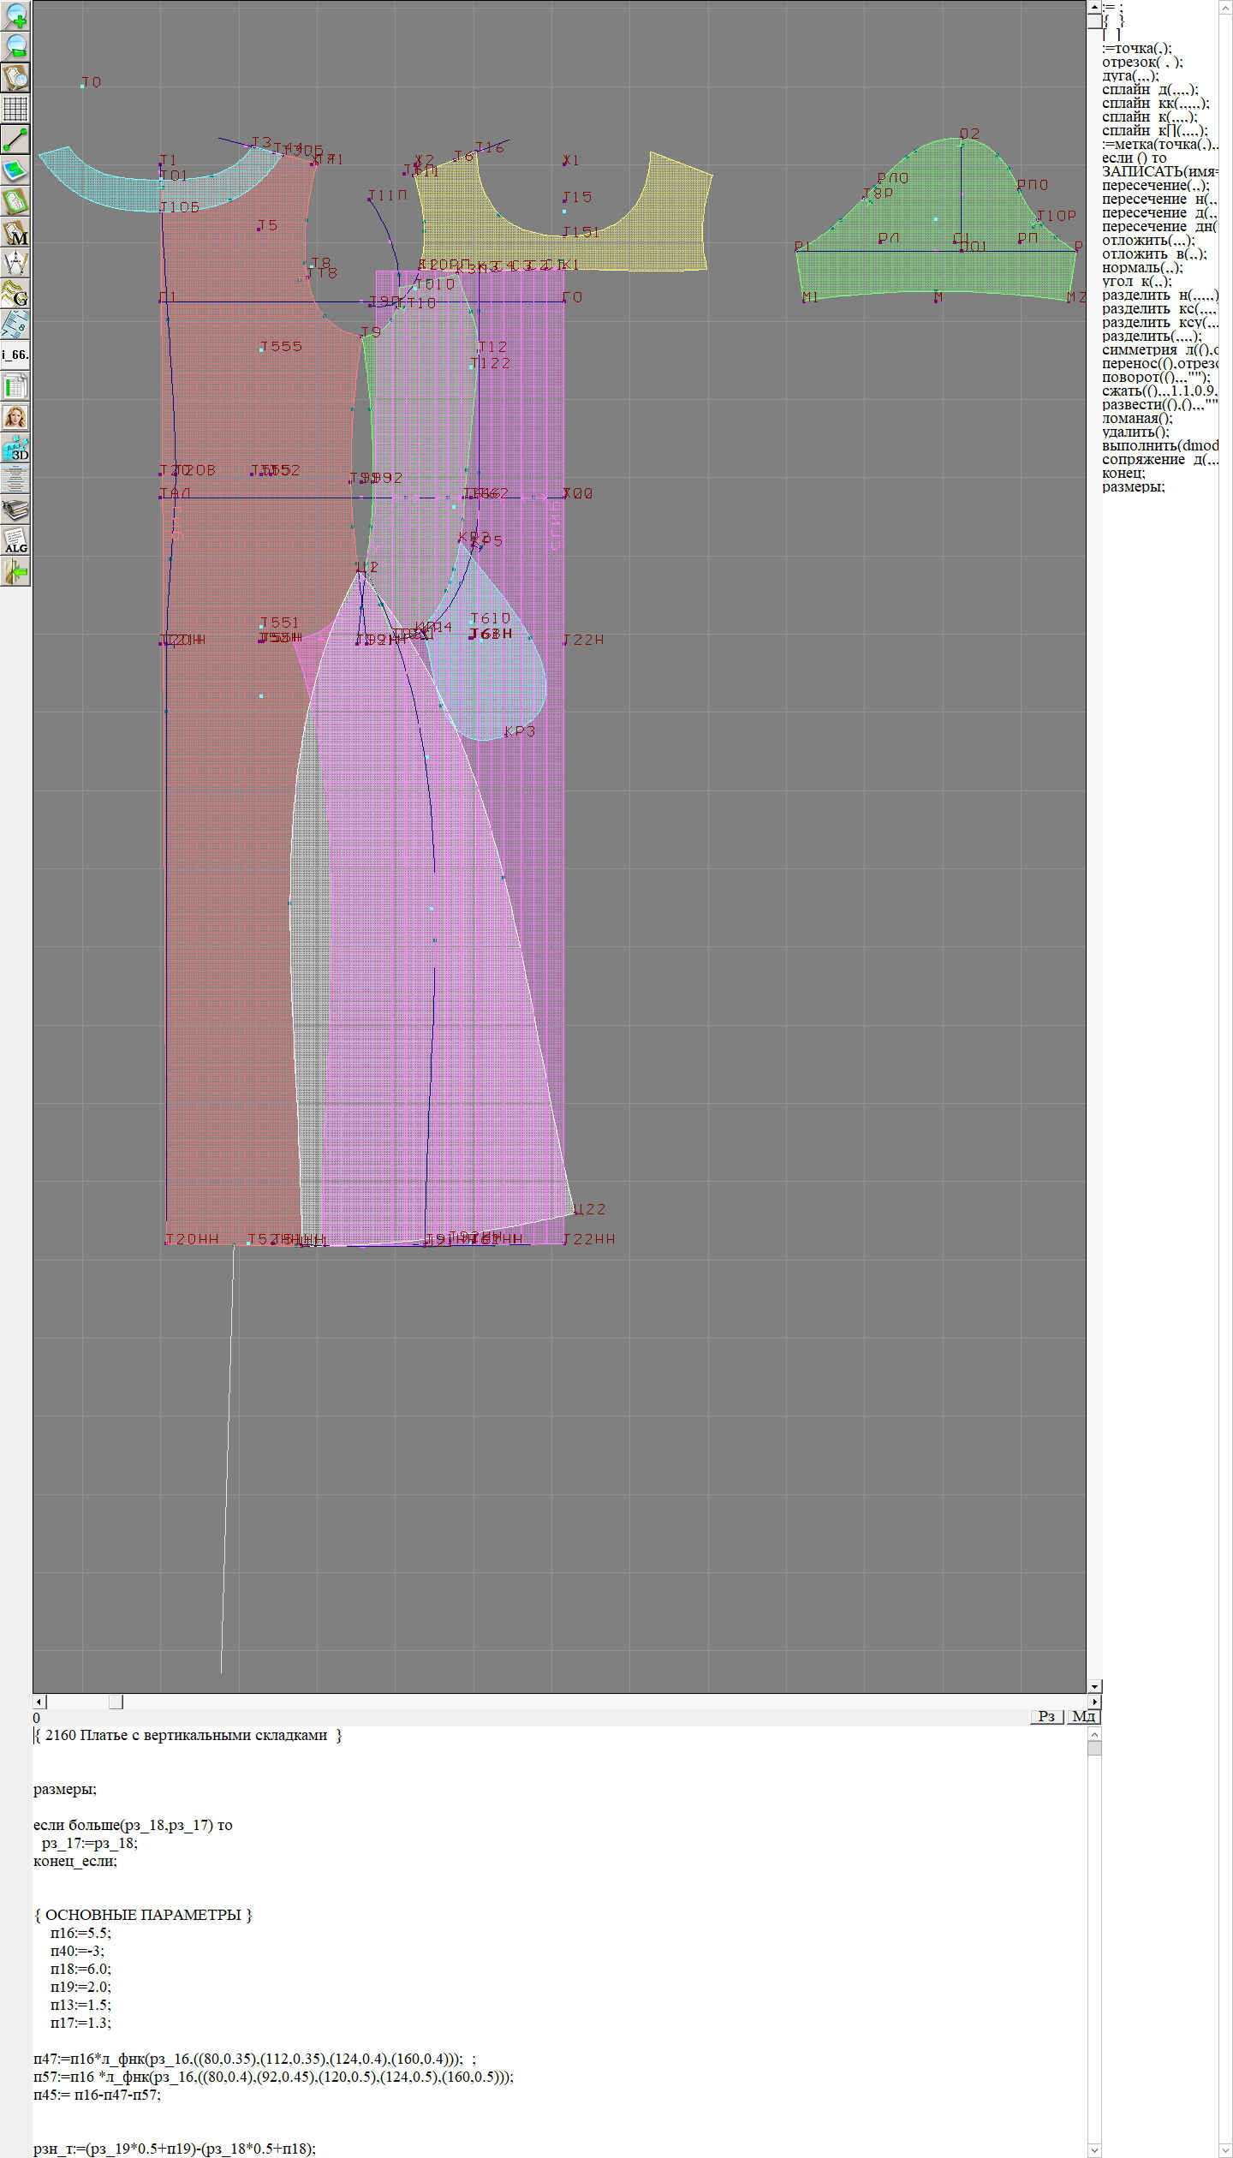Screen dimensions: 1233x2158
Task: Switch to the Мд tab
Action: click(1083, 1716)
